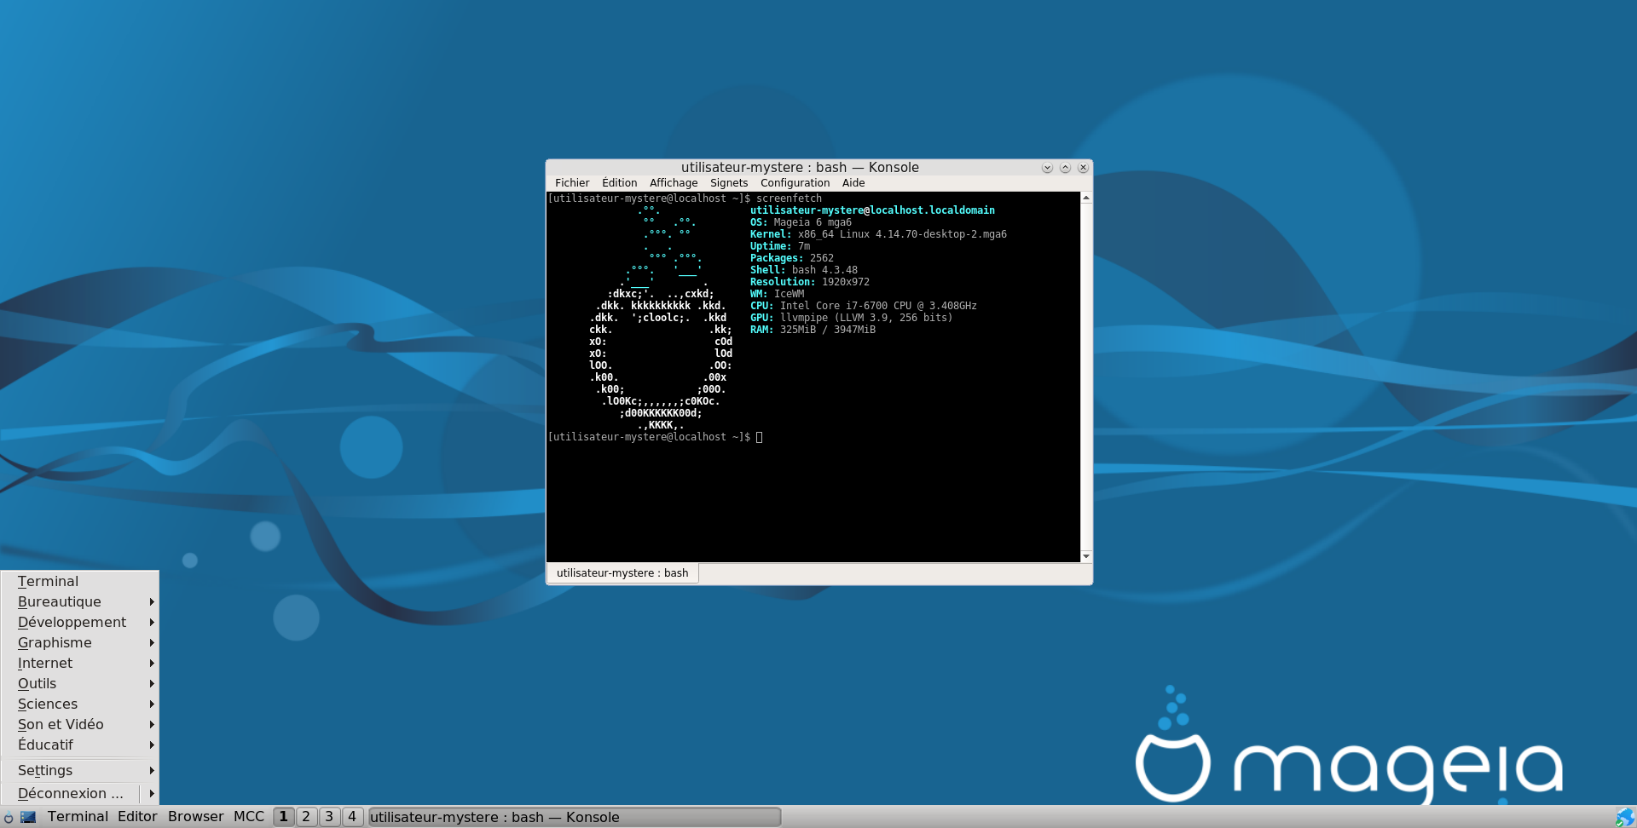Open the Édition menu in Konsole
Viewport: 1637px width, 828px height.
pyautogui.click(x=619, y=183)
